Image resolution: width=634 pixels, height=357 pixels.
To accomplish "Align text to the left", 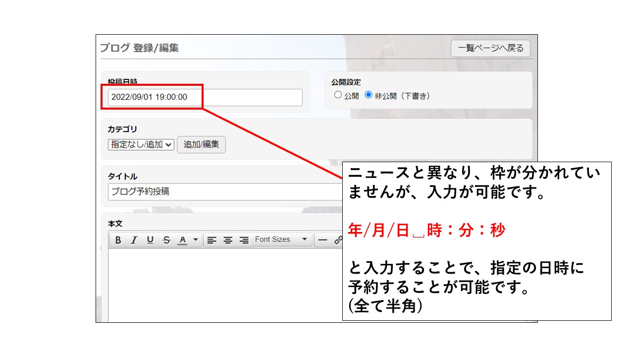I will [x=211, y=240].
